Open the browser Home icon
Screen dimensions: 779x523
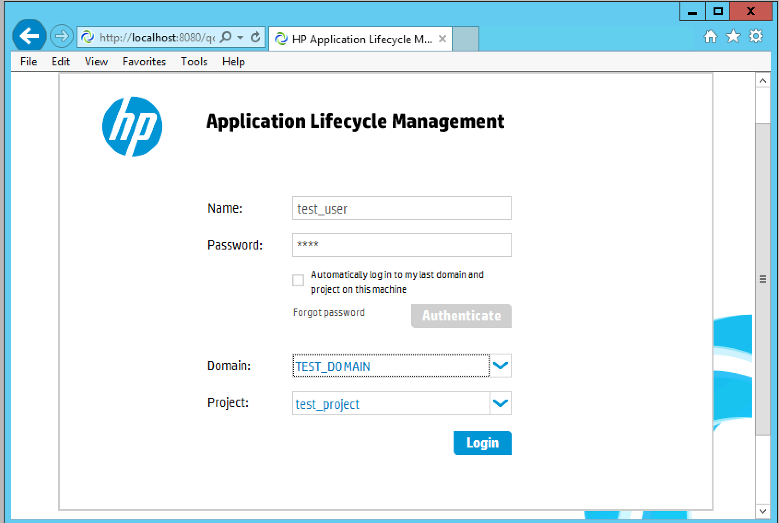pyautogui.click(x=711, y=36)
